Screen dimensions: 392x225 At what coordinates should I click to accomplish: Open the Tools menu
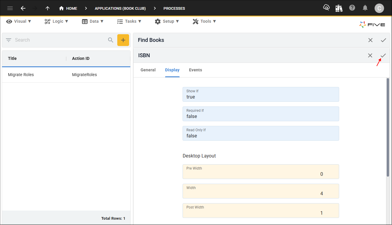pos(204,21)
